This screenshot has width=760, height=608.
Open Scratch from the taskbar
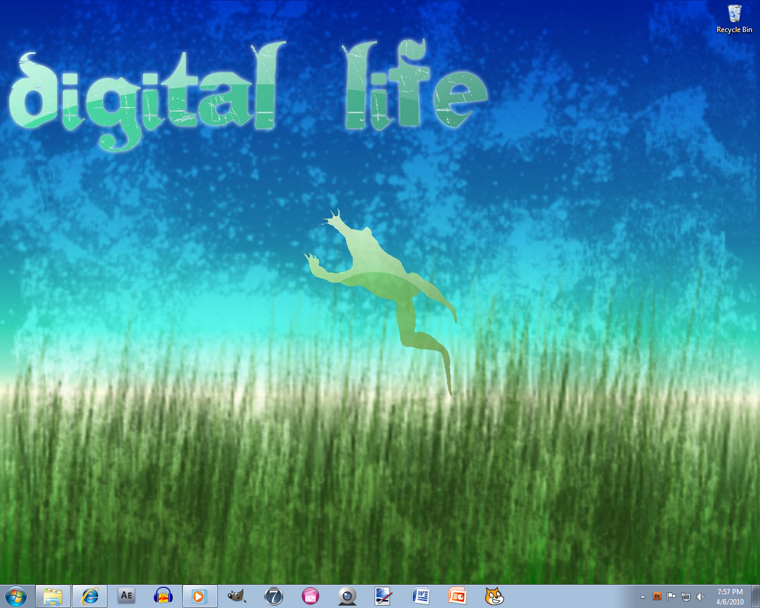tap(493, 596)
